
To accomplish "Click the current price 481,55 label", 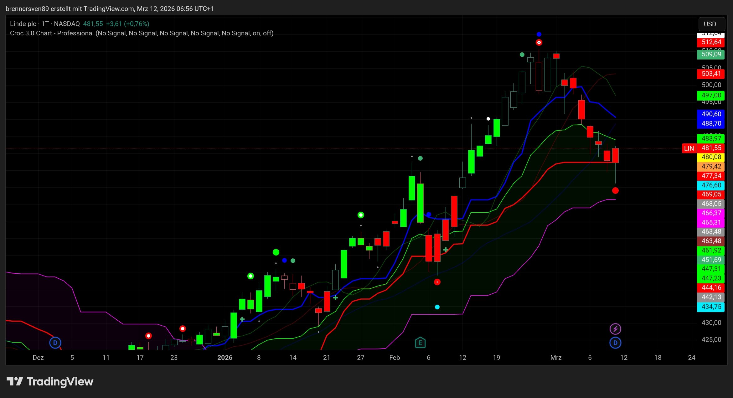I will pyautogui.click(x=711, y=148).
